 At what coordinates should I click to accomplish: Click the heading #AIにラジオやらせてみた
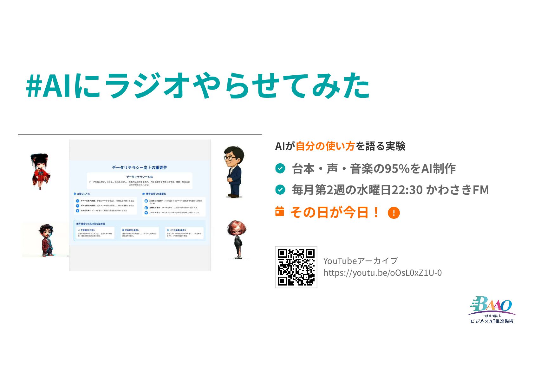coord(198,85)
